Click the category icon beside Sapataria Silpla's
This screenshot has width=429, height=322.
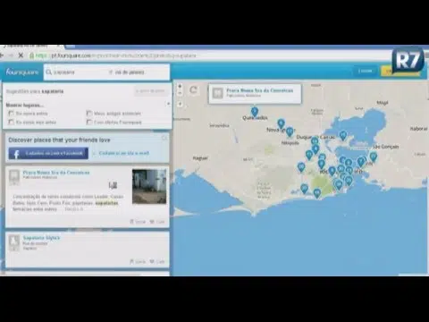[x=14, y=242]
